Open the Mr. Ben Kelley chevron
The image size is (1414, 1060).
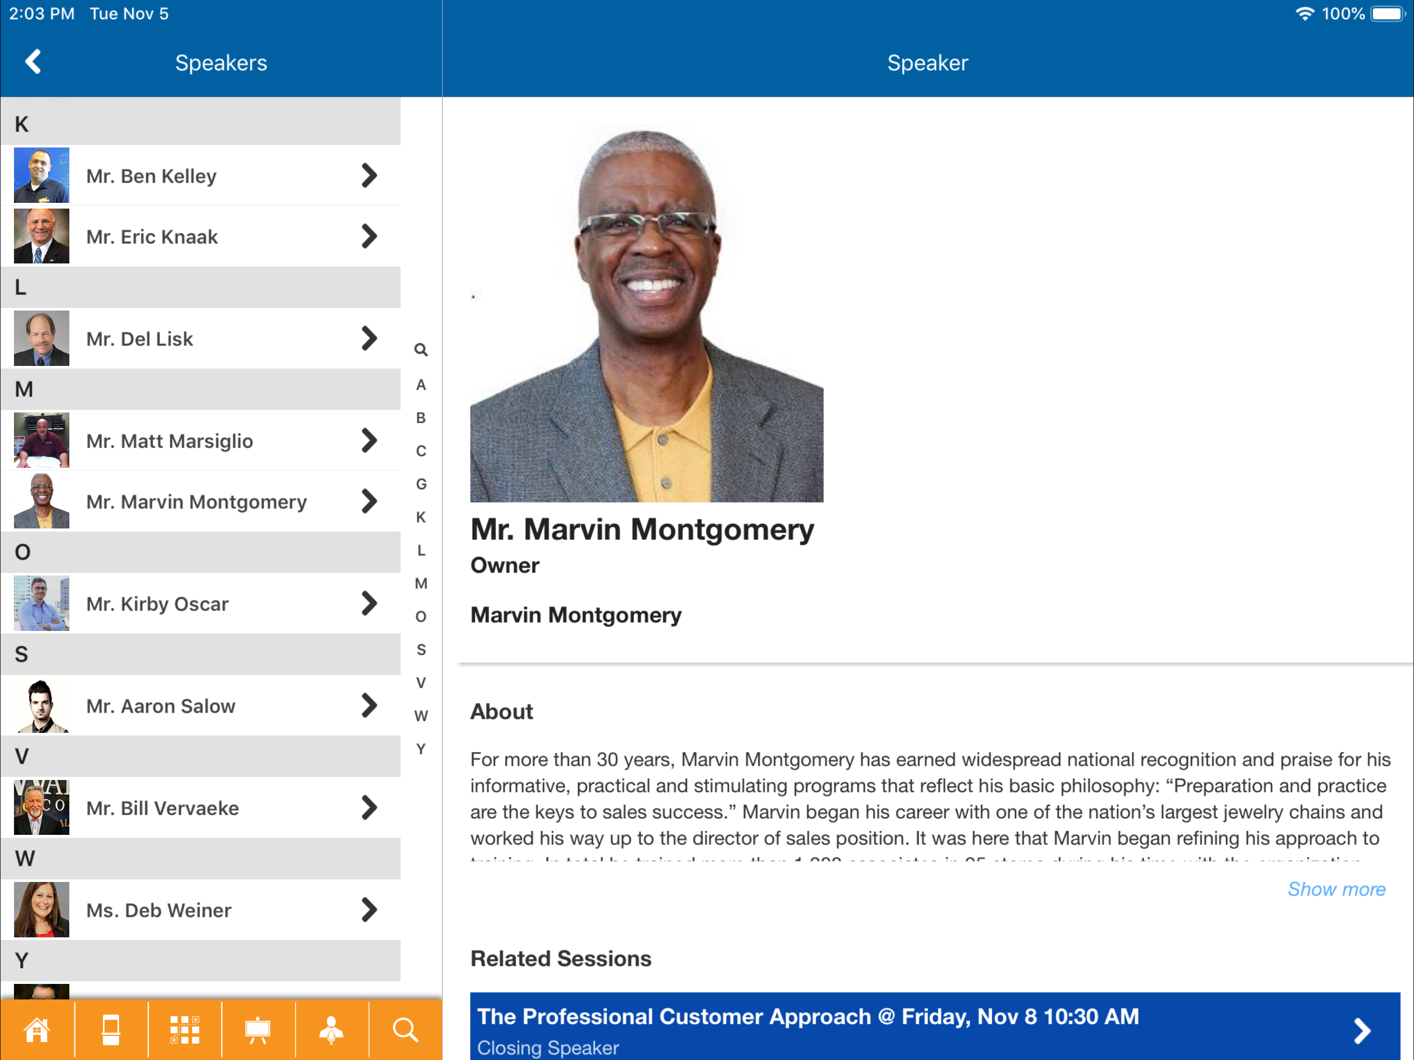(x=369, y=175)
